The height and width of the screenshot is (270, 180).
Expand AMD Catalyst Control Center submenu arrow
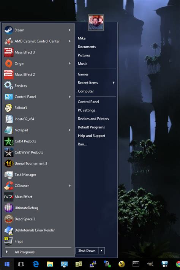coord(70,41)
